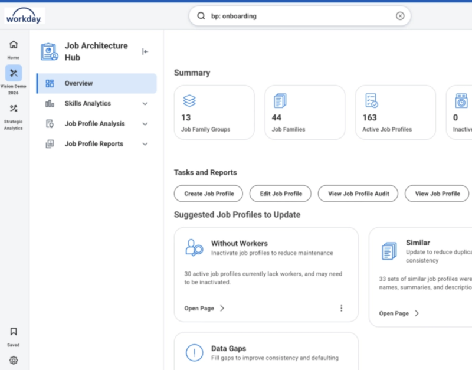Click the Job Architecture Hub heading
Viewport: 472px width, 370px height.
[x=96, y=51]
